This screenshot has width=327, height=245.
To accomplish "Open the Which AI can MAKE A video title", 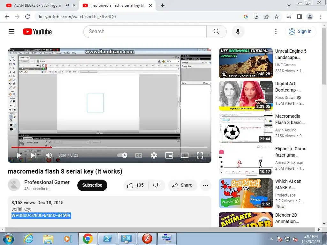I will point(288,184).
